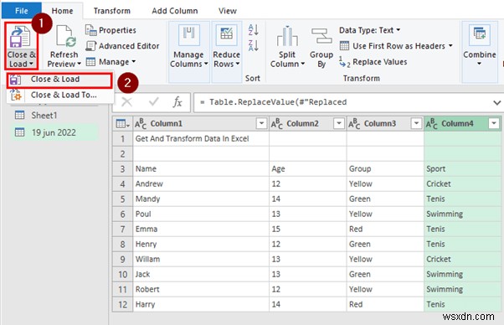The width and height of the screenshot is (504, 325).
Task: Confirm formula with checkmark icon
Action: [x=153, y=102]
